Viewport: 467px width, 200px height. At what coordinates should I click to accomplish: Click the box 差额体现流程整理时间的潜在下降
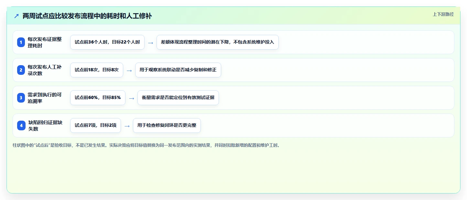click(218, 42)
